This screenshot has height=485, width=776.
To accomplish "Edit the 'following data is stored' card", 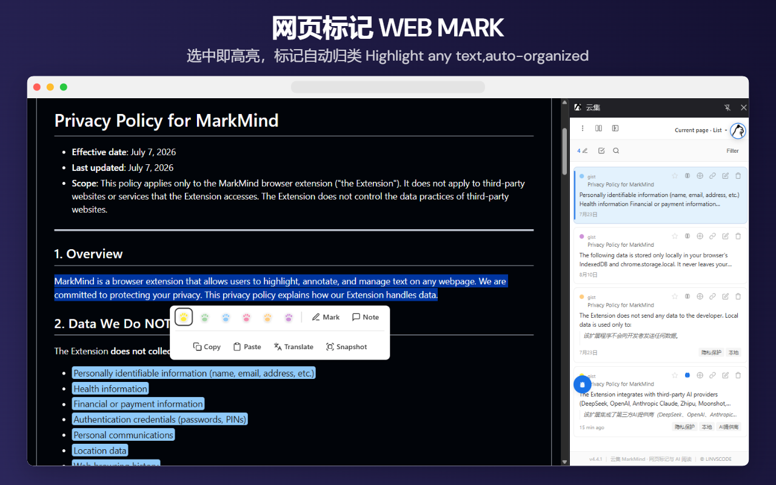I will tap(726, 236).
